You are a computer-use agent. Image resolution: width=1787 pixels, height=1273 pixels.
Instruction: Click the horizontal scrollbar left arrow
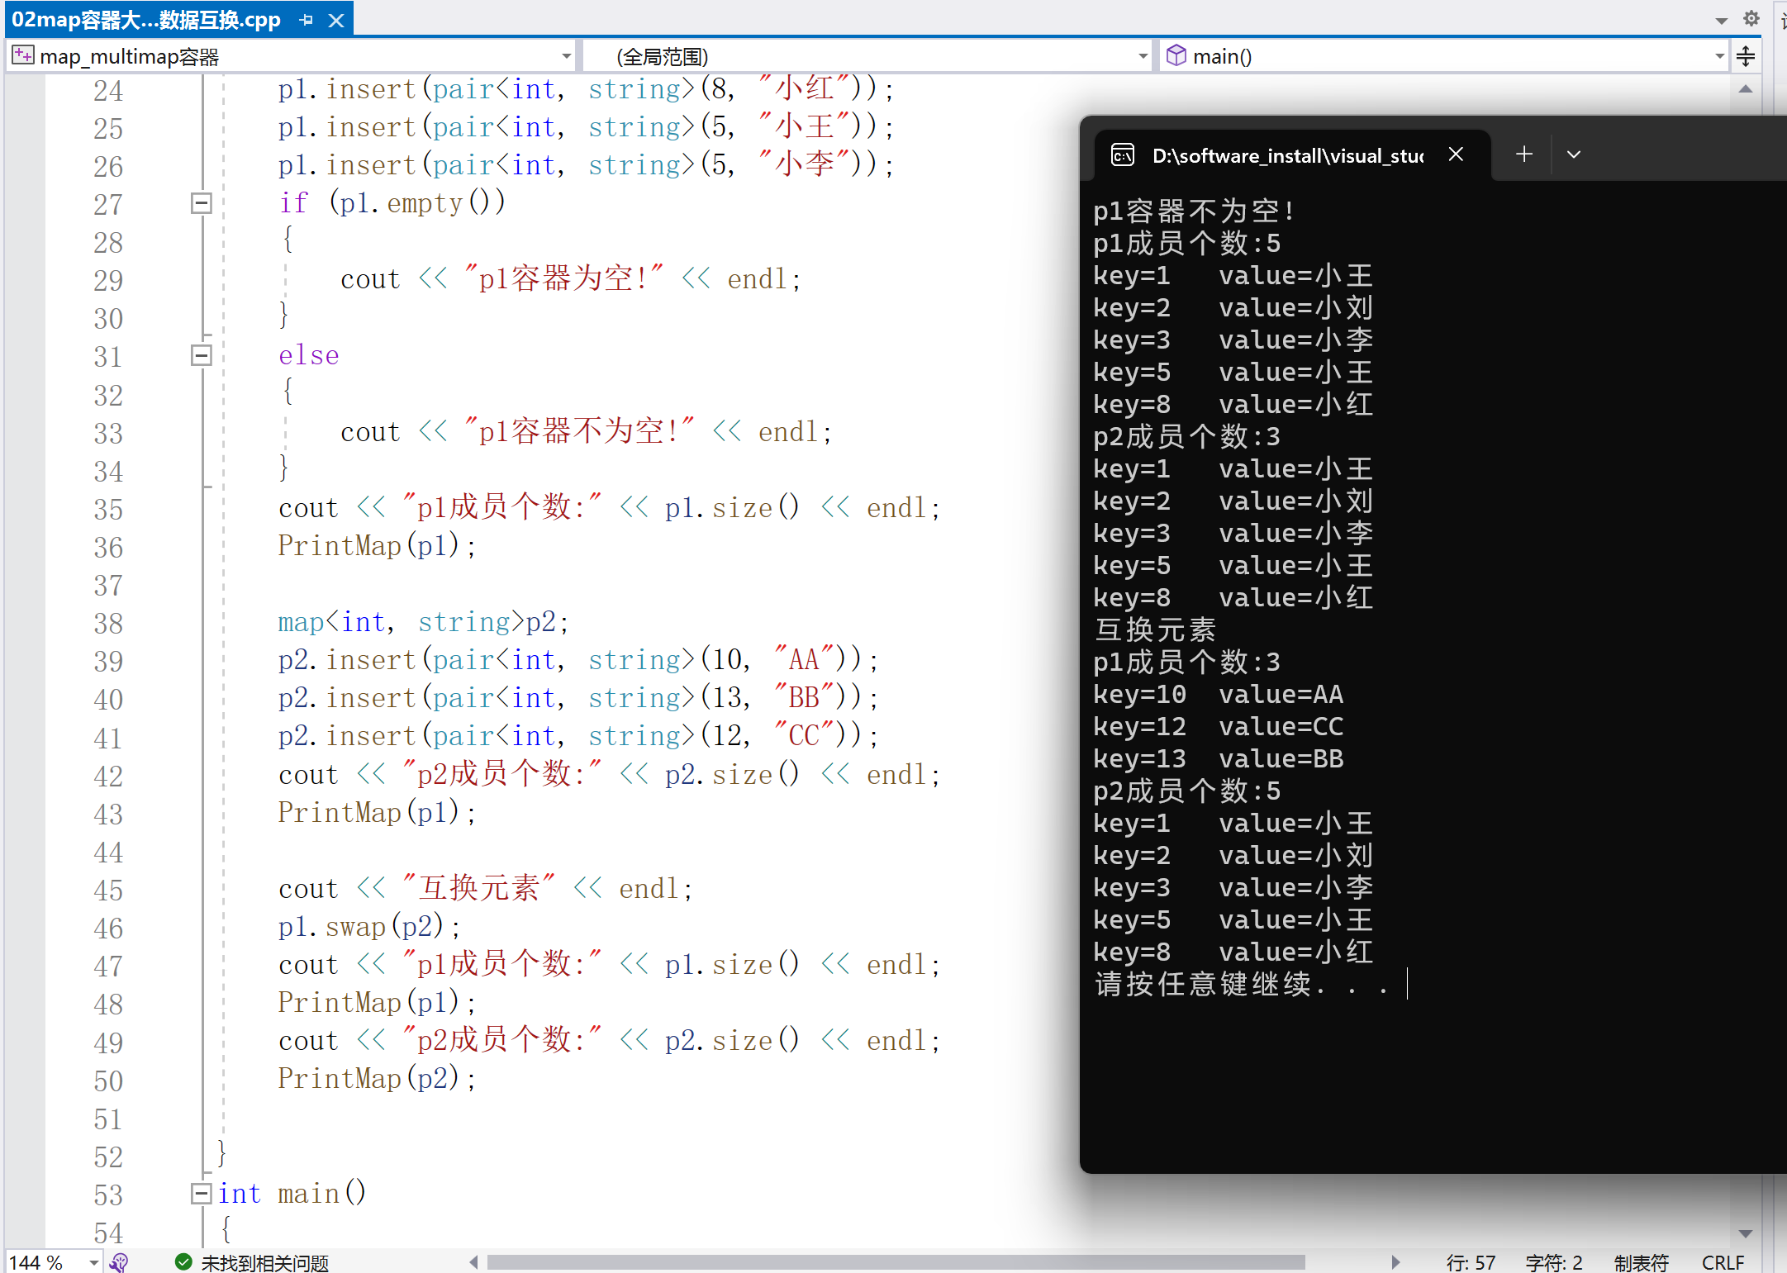[473, 1261]
